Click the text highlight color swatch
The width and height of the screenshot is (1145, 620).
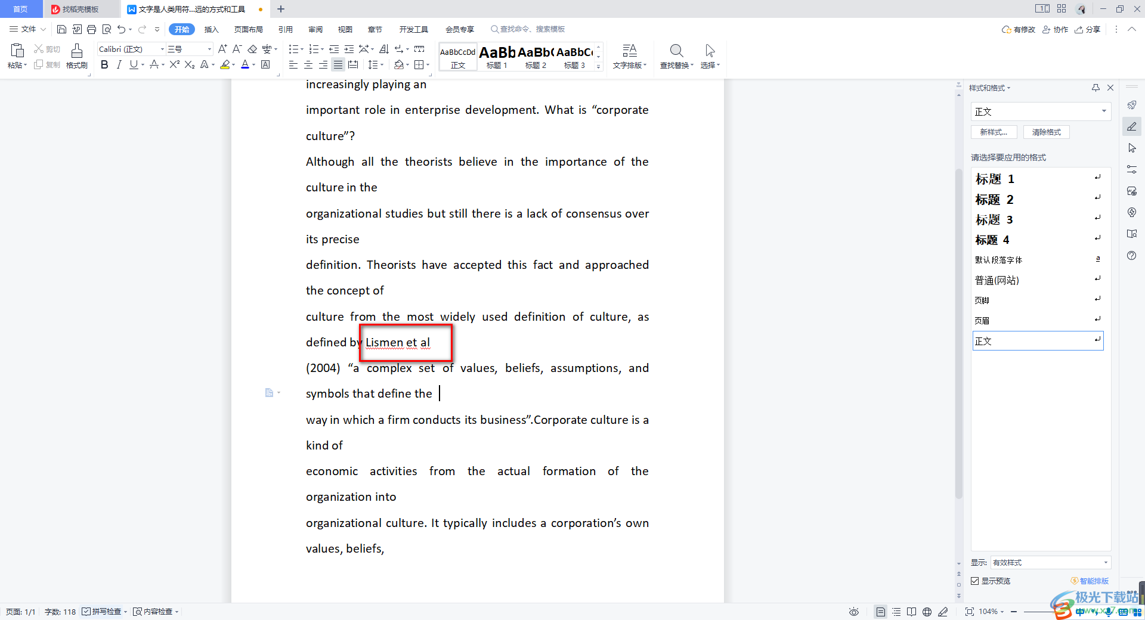(x=225, y=64)
